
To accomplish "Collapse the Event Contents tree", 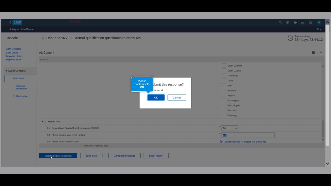I will pos(6,71).
